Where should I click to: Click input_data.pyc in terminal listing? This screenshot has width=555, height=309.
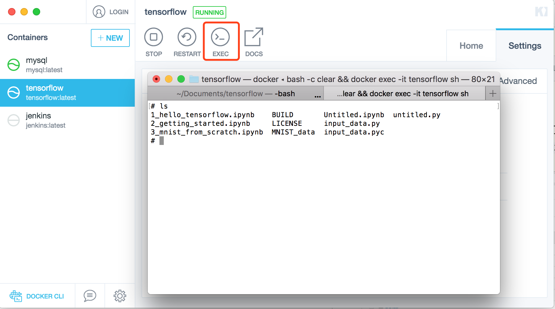[354, 132]
